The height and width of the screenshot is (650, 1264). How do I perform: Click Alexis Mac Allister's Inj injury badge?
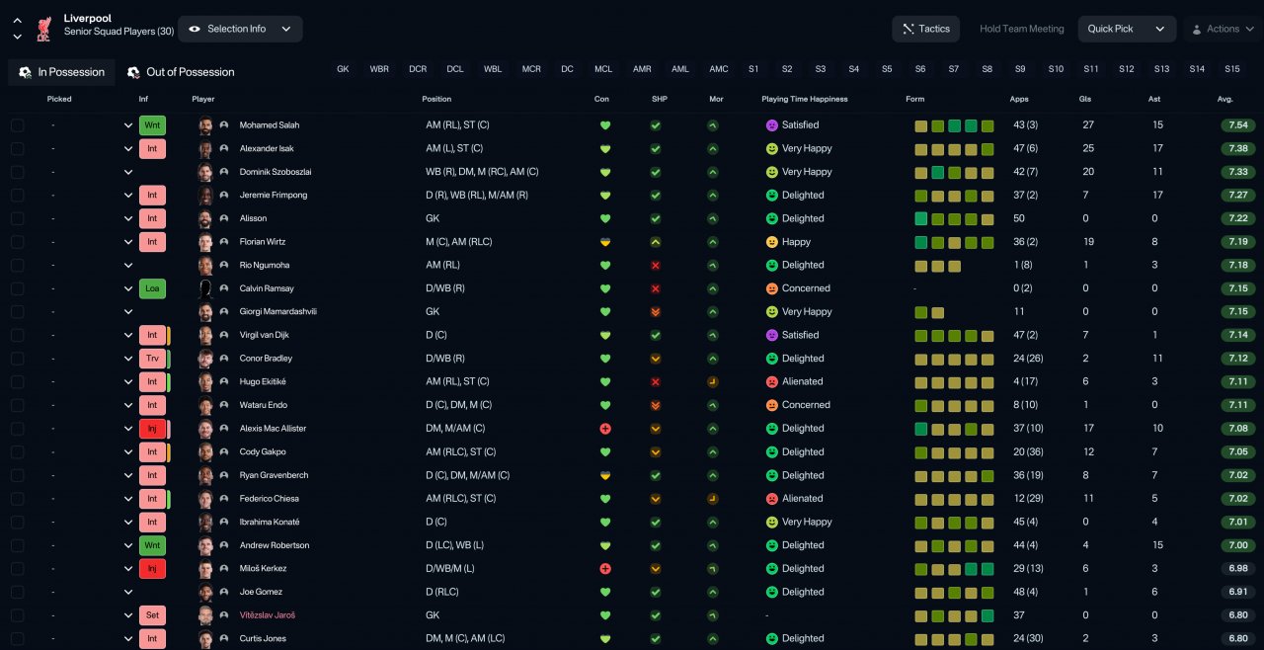[x=152, y=429]
